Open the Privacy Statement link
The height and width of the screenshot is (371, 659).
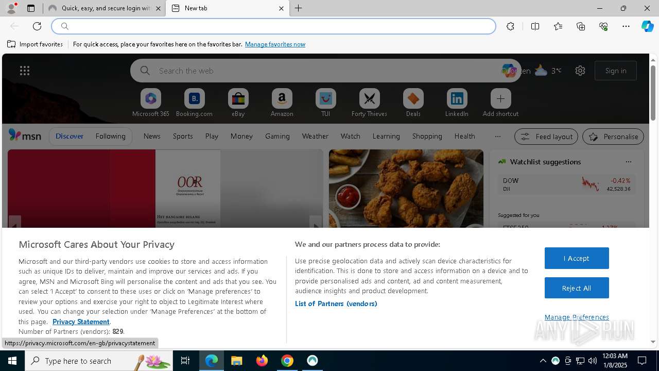81,322
